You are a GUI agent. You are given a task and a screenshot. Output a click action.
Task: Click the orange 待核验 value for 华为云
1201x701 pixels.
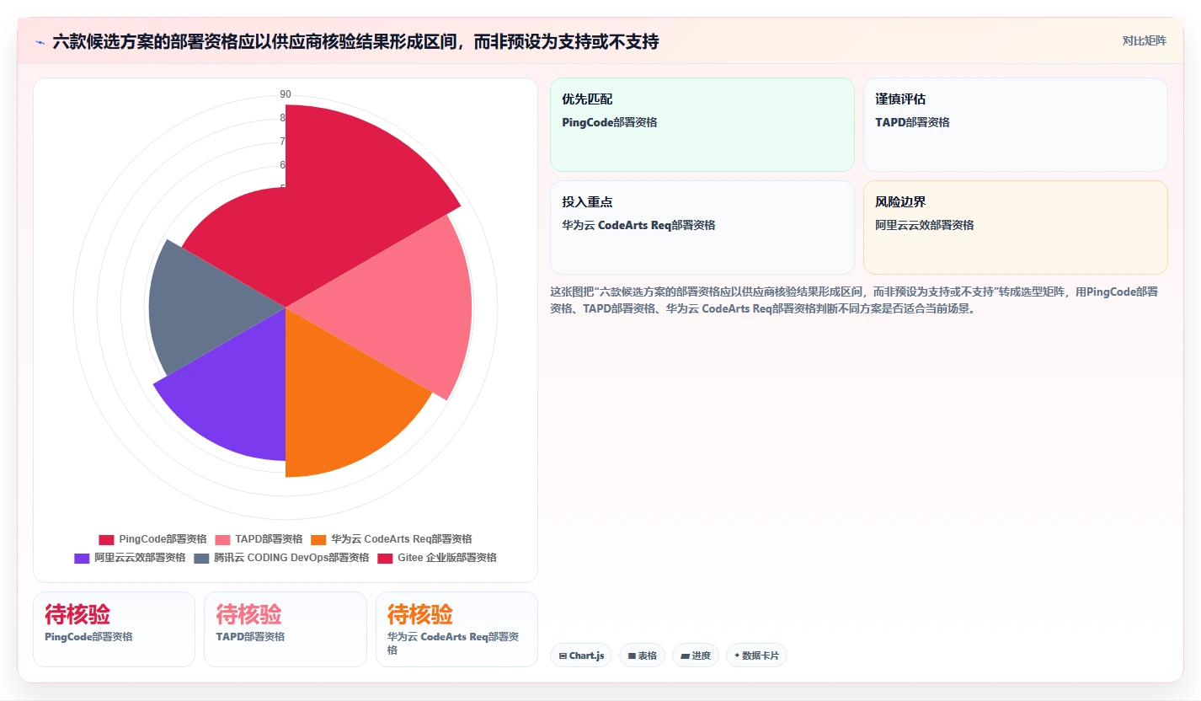[x=420, y=614]
